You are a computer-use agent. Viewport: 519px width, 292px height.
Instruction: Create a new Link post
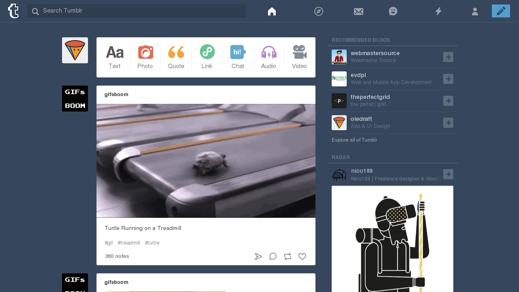pos(207,57)
